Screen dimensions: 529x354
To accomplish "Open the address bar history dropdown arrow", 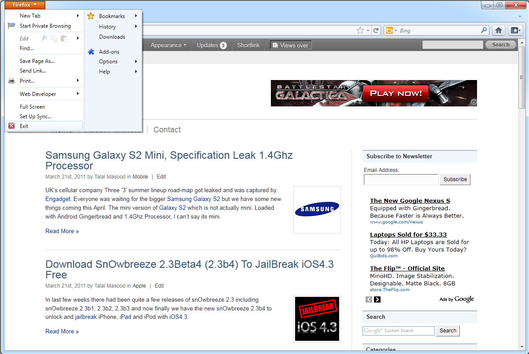I will coord(368,30).
